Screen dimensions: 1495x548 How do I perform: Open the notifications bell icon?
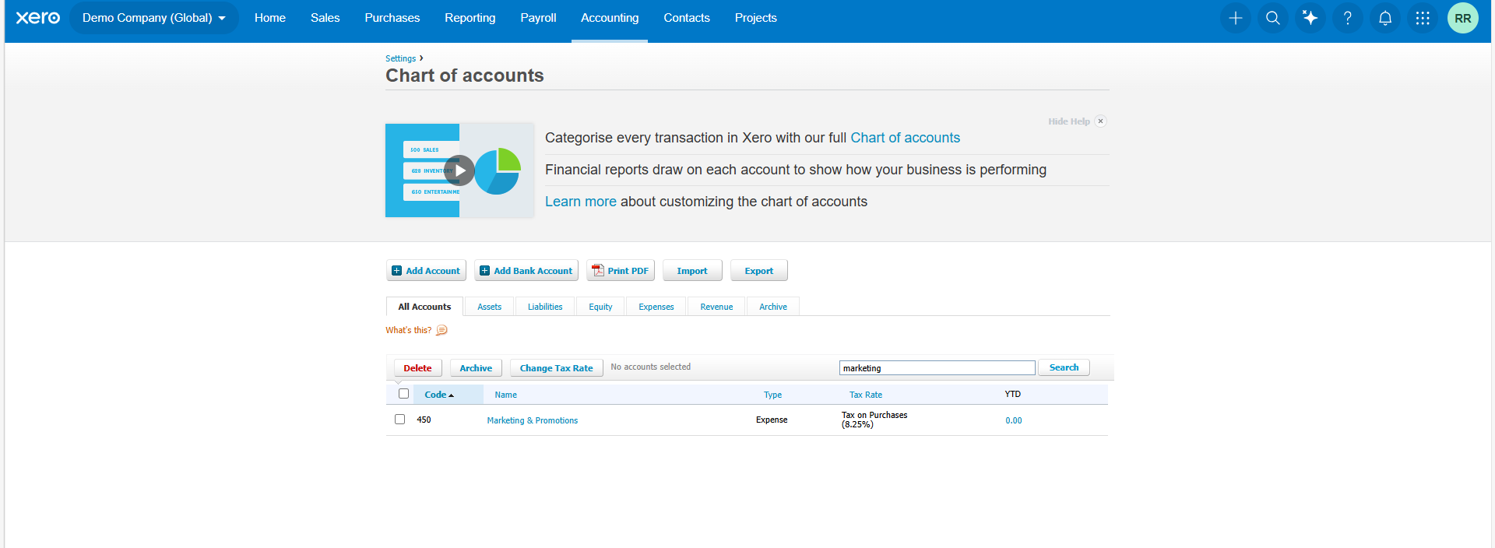[x=1384, y=18]
